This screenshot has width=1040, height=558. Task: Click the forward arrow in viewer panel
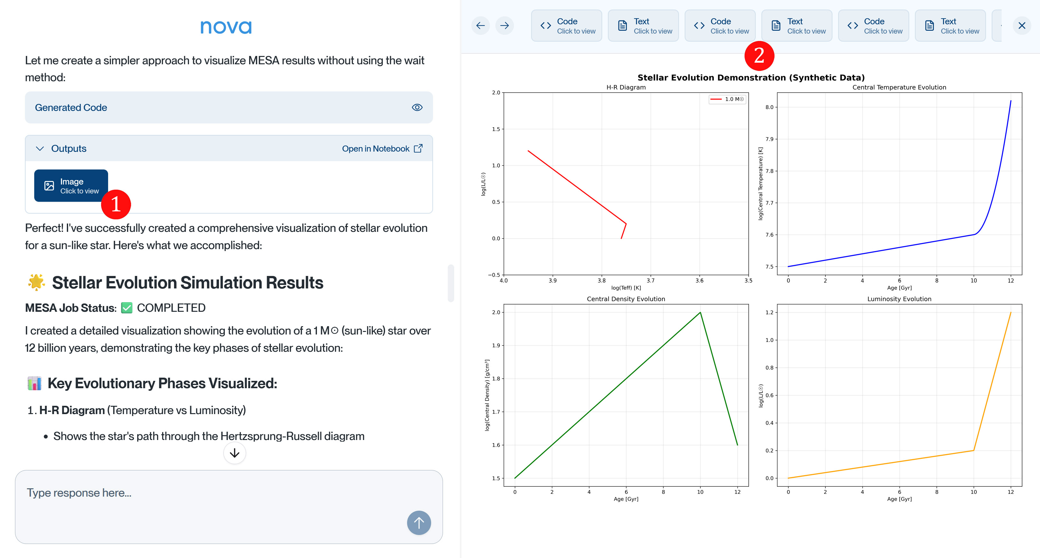click(504, 26)
